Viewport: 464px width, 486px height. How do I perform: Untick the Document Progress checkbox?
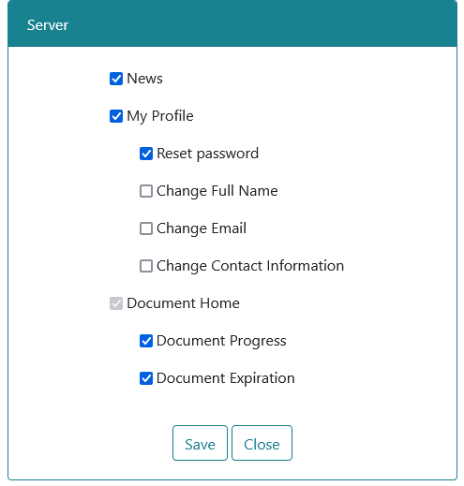coord(146,341)
